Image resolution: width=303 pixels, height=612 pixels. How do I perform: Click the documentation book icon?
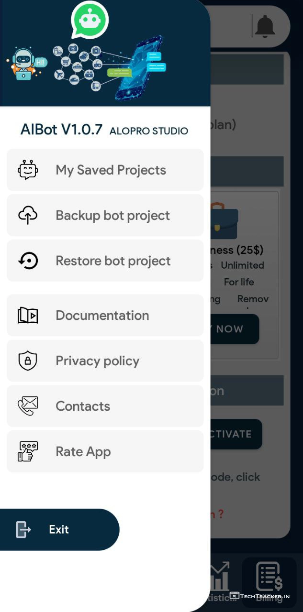pos(28,316)
